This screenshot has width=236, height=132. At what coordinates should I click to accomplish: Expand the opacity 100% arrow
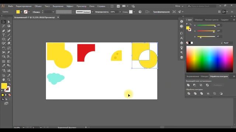[120, 12]
